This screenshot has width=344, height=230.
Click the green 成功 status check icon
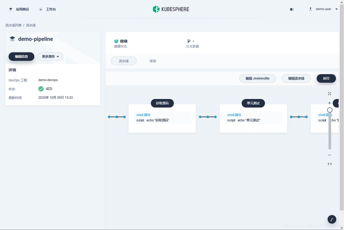click(41, 89)
